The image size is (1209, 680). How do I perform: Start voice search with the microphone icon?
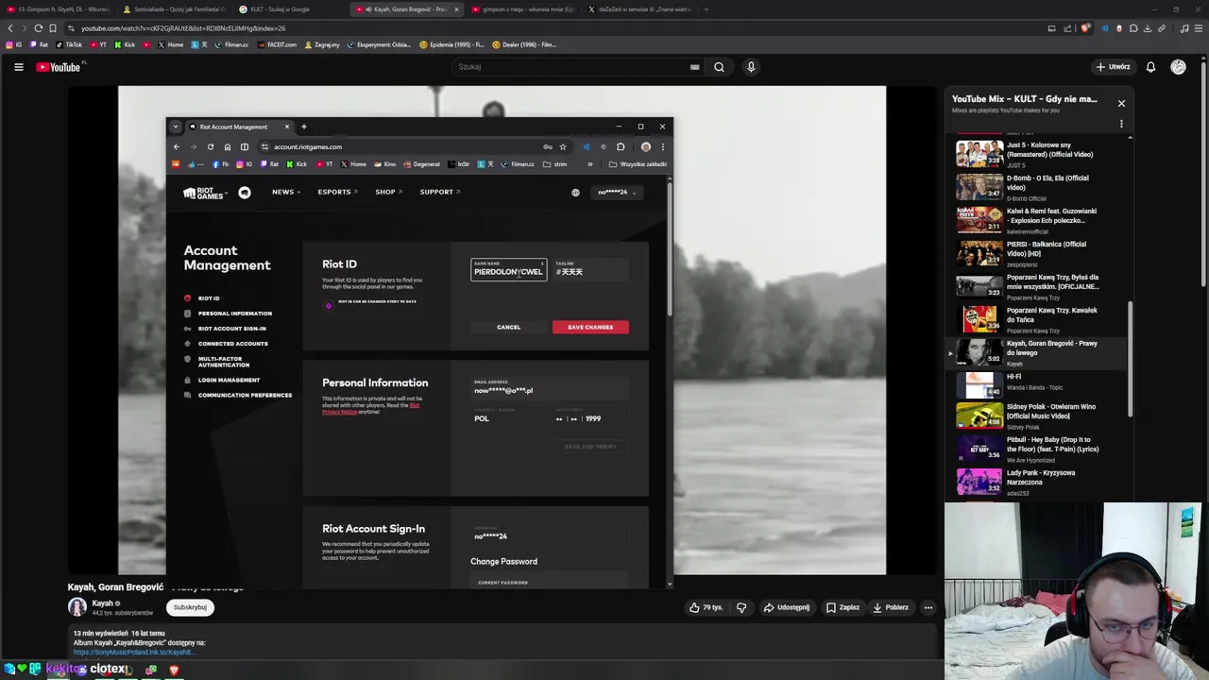point(751,67)
